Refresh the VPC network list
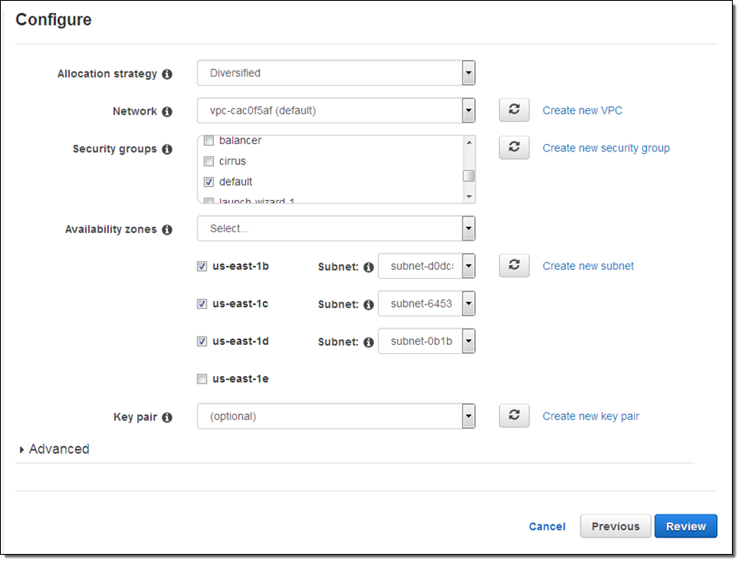741x563 pixels. 514,110
